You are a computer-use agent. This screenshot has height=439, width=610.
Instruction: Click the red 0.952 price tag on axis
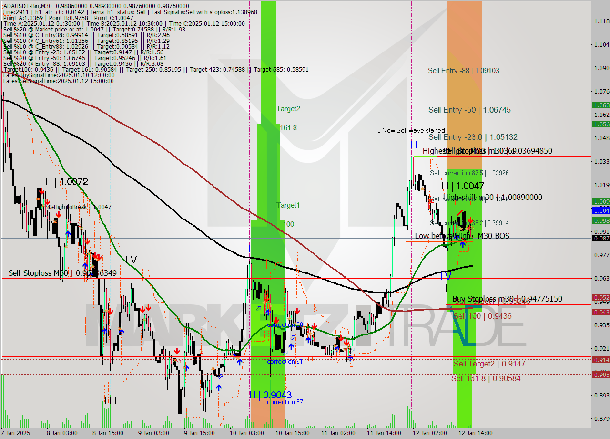point(600,297)
